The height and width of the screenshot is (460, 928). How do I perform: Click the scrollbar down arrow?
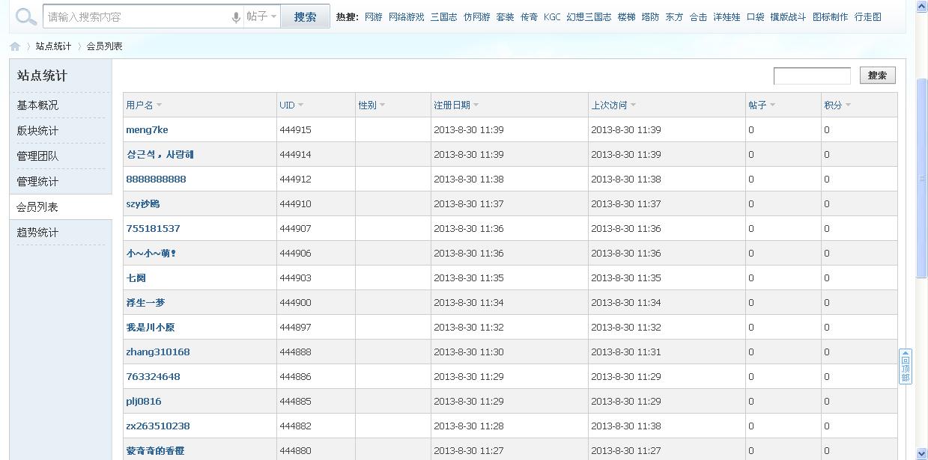(x=922, y=454)
